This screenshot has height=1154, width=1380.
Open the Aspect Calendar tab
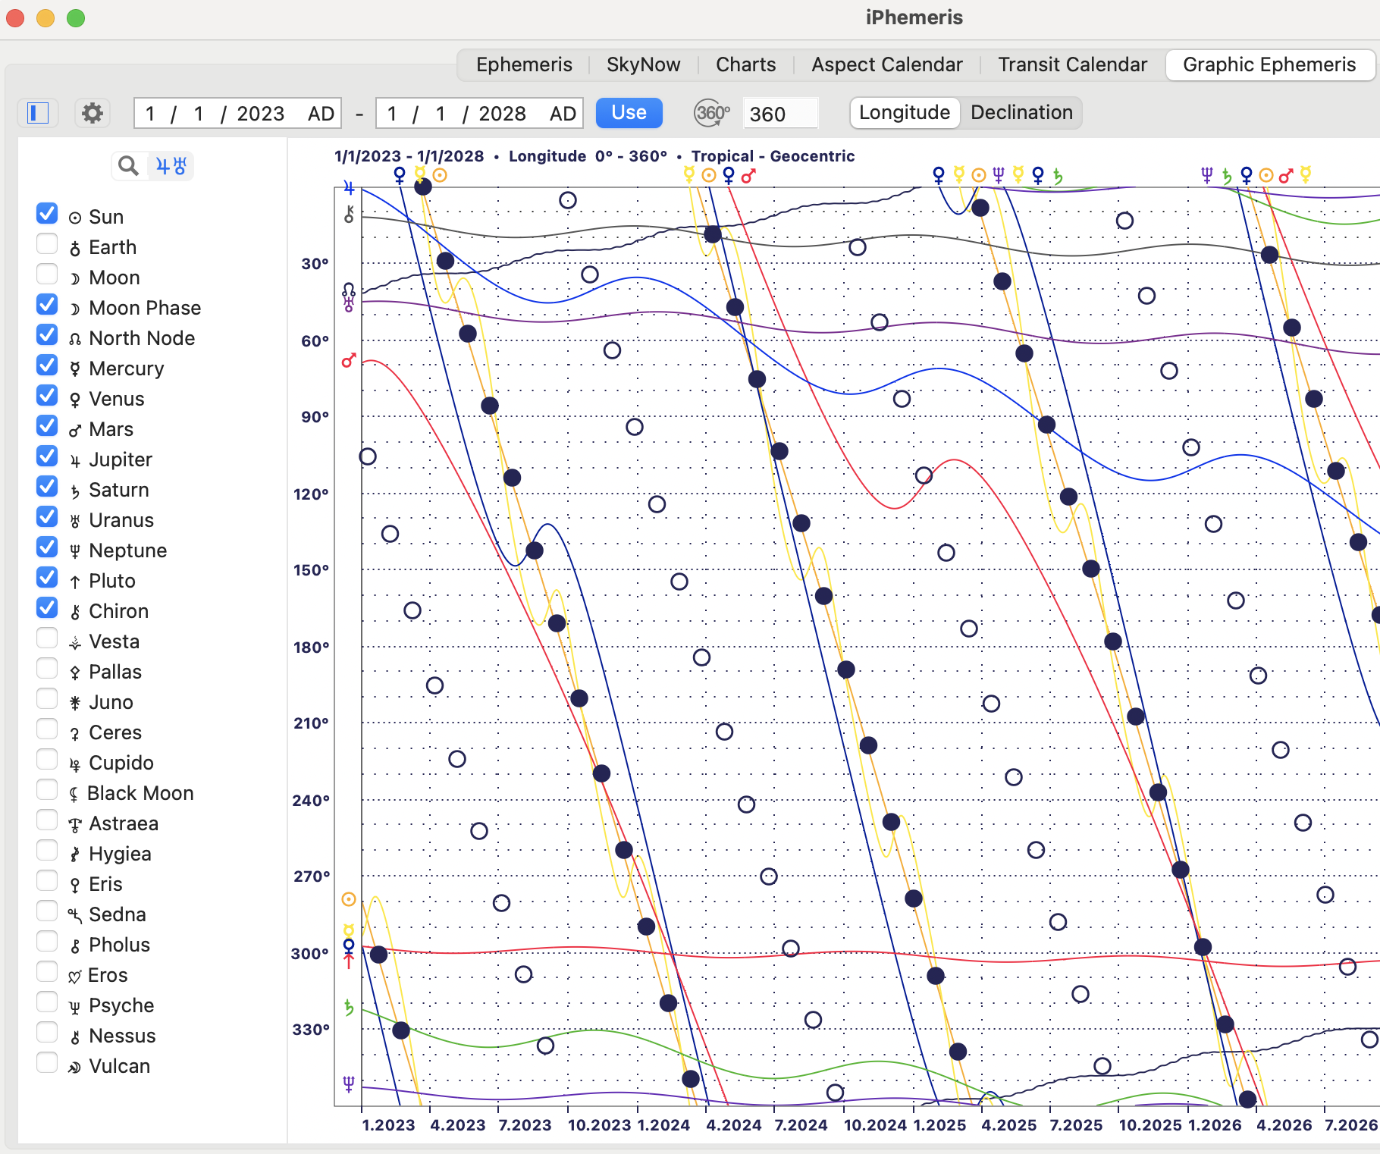pos(886,64)
